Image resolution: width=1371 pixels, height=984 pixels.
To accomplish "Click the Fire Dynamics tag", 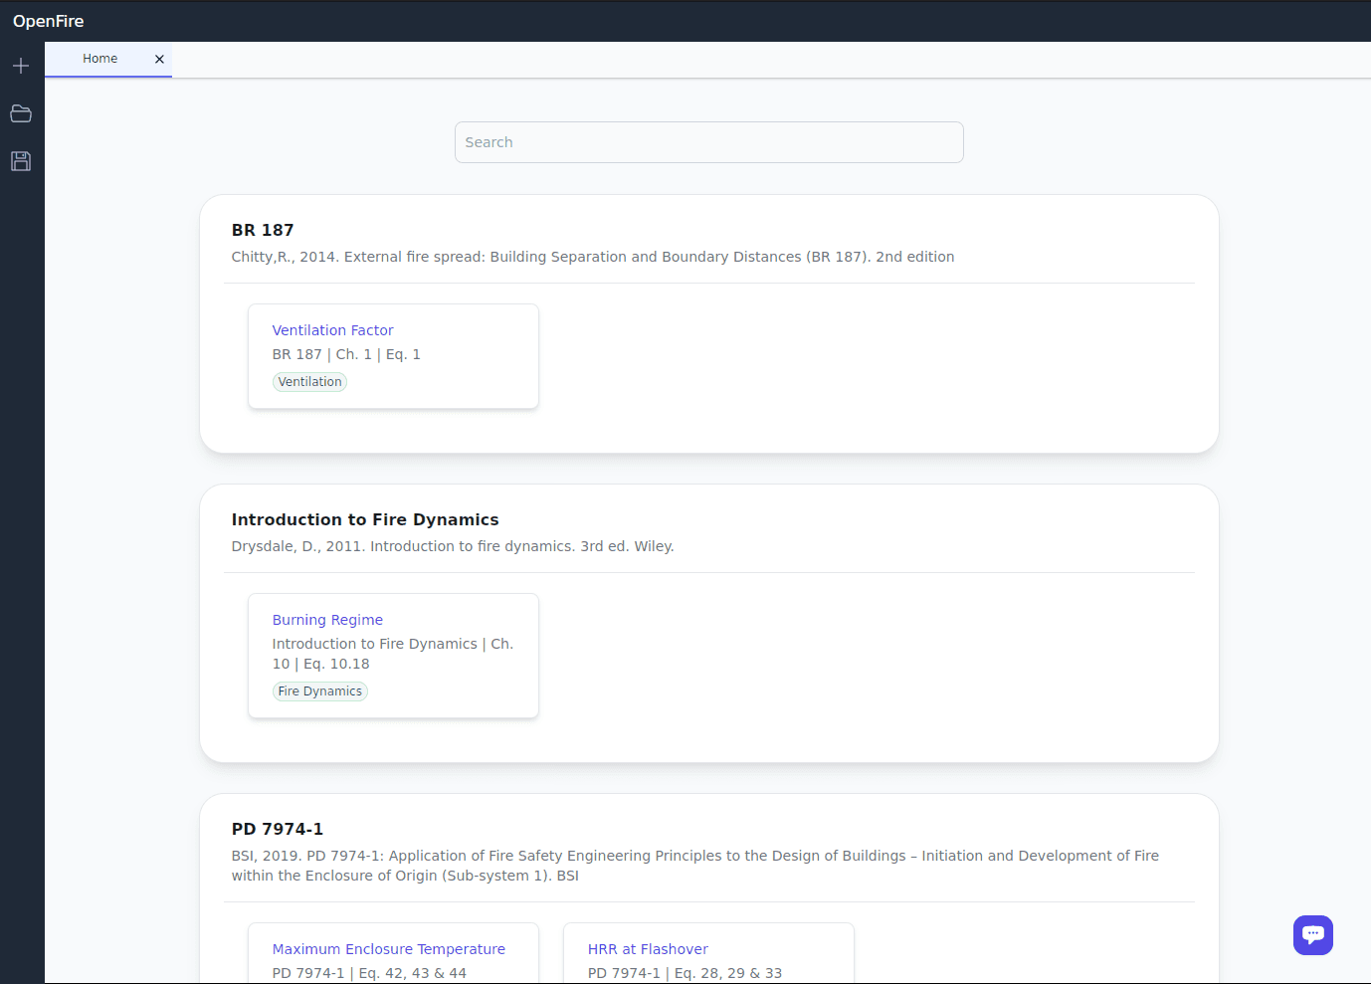I will click(x=319, y=691).
